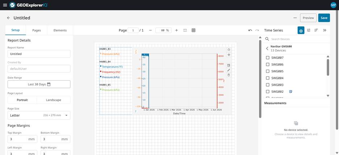Click the GEOExplorerIQ logo
The height and width of the screenshot is (155, 339).
(29, 5)
